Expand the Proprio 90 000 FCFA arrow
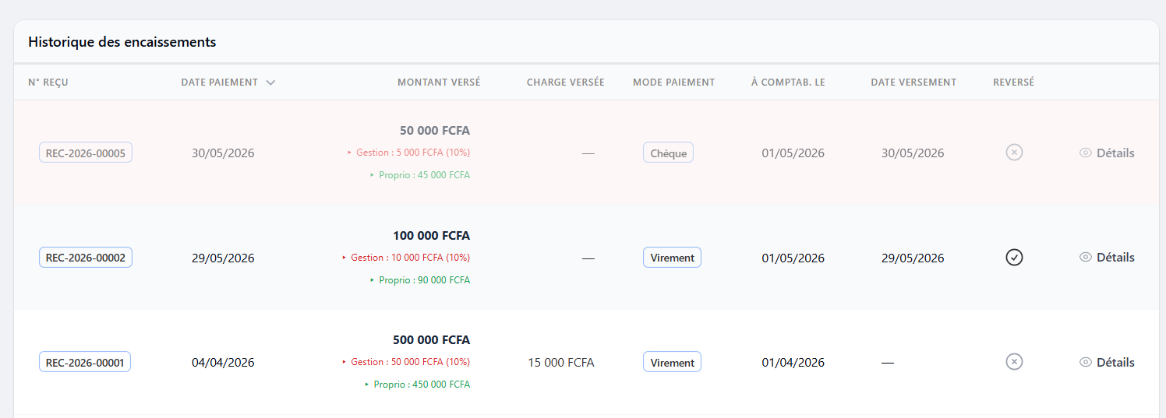The height and width of the screenshot is (418, 1166). (373, 280)
